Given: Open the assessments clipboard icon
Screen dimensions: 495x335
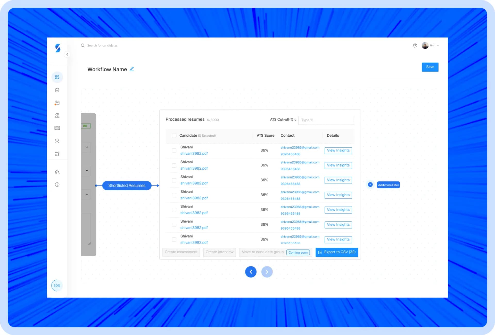Looking at the screenshot, I should pyautogui.click(x=57, y=90).
